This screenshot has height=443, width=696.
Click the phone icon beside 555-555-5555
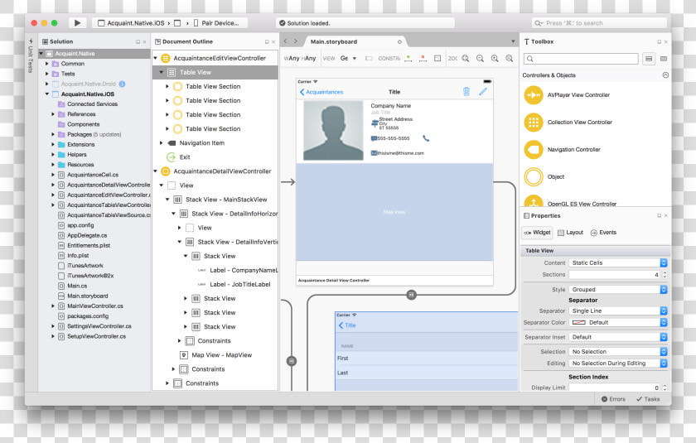click(x=426, y=138)
